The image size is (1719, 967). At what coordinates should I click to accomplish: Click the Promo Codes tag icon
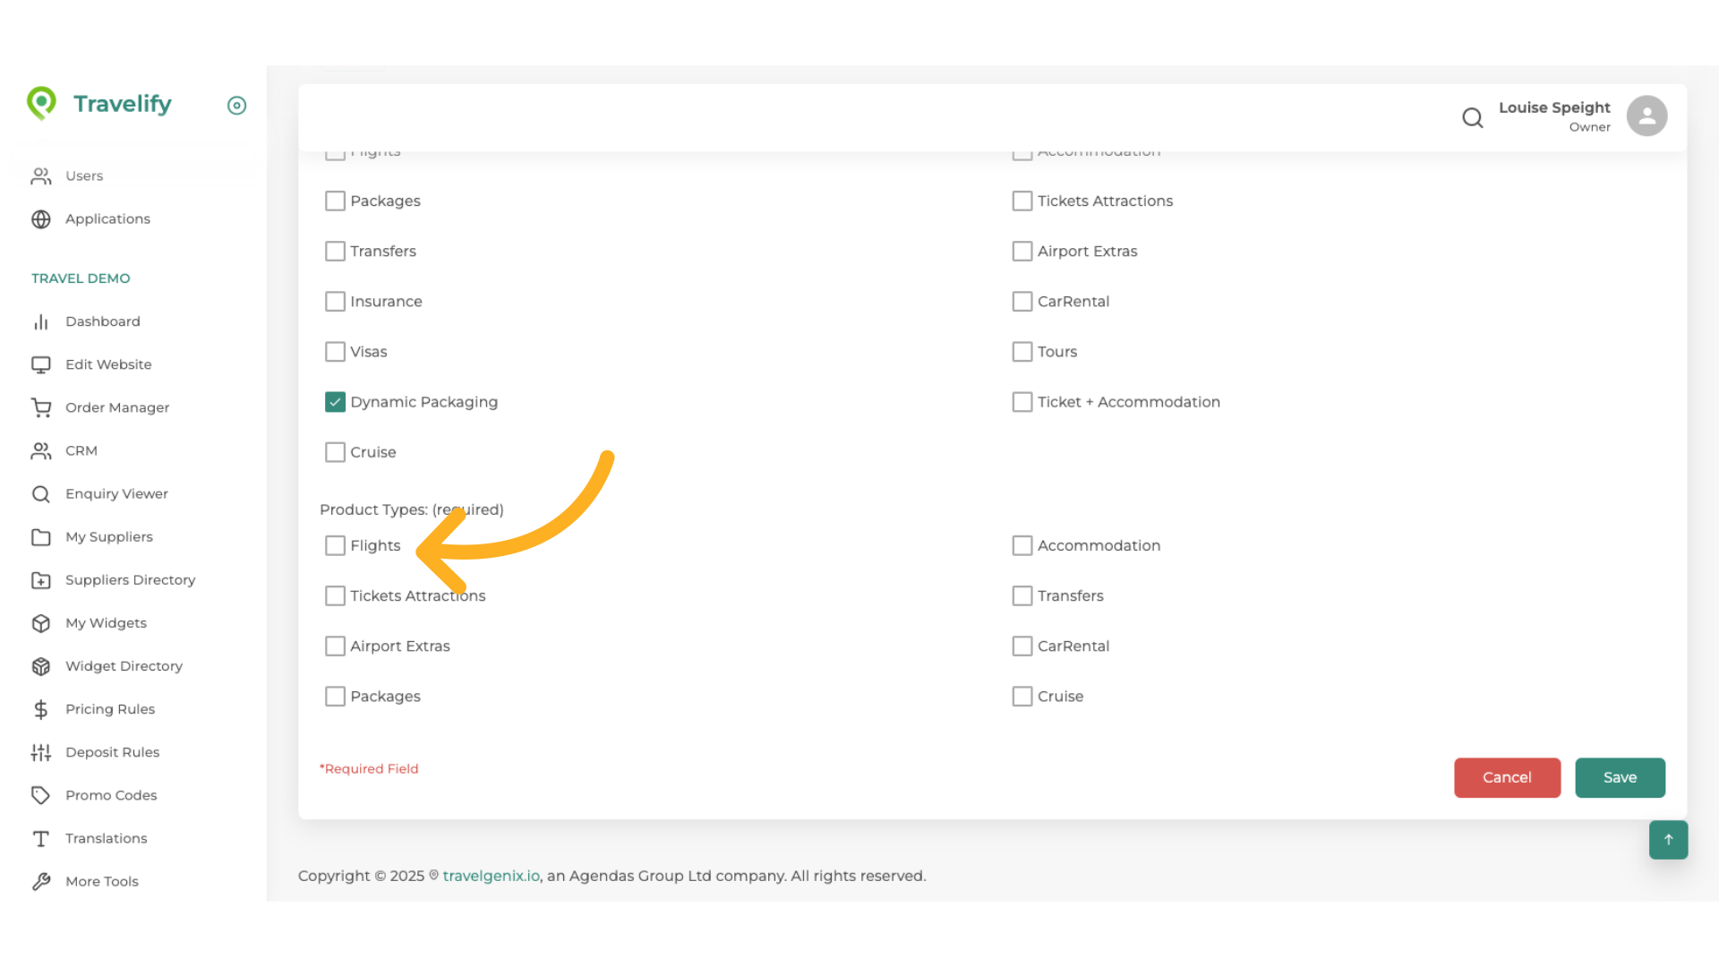click(x=41, y=795)
